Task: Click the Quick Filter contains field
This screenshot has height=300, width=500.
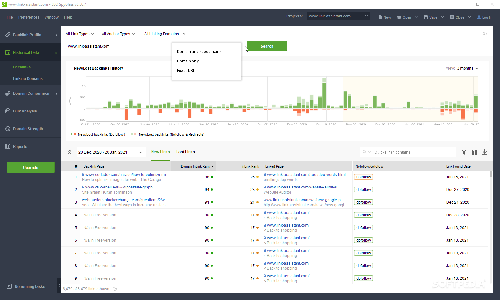Action: (414, 152)
